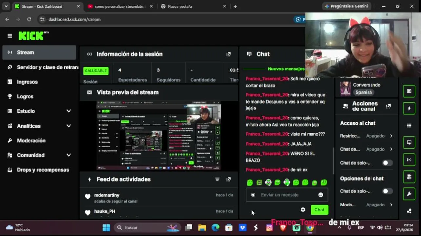The height and width of the screenshot is (236, 421).
Task: Open the Chat de... Apagado chevron
Action: click(x=391, y=149)
